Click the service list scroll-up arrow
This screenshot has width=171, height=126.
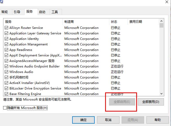click(161, 21)
